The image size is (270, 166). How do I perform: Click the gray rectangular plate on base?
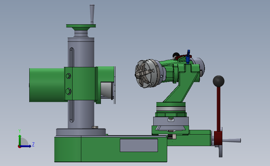pos(139,145)
